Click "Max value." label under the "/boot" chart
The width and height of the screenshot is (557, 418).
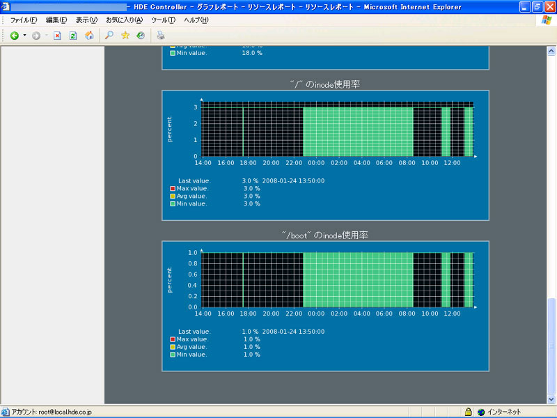tap(193, 339)
